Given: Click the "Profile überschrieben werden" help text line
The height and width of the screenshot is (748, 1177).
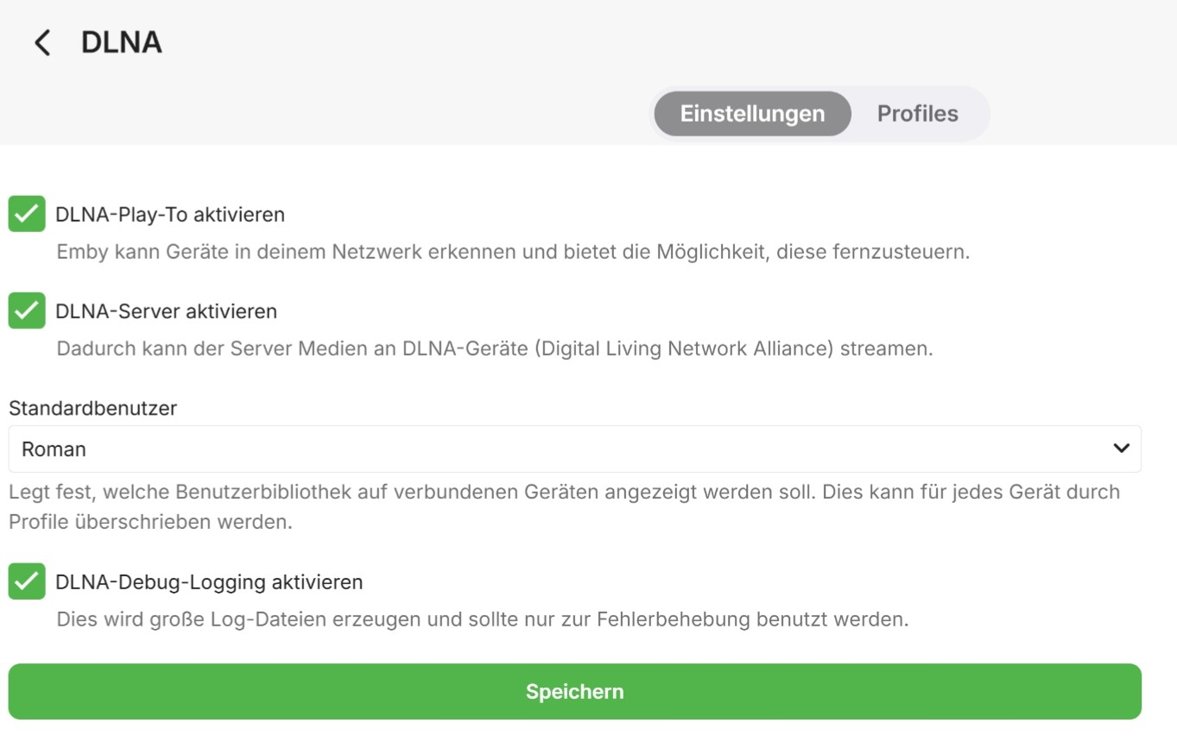Looking at the screenshot, I should (150, 523).
